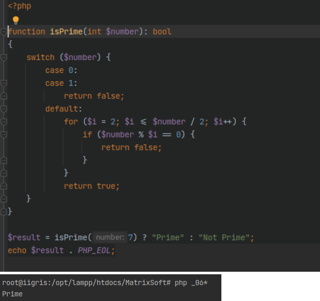The image size is (320, 301).
Task: Click the return true; statement
Action: pyautogui.click(x=91, y=186)
